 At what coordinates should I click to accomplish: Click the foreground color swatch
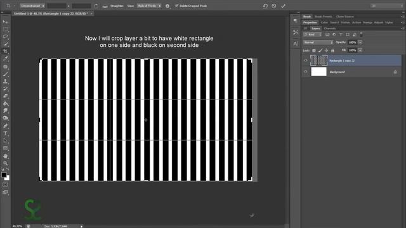tap(4, 175)
